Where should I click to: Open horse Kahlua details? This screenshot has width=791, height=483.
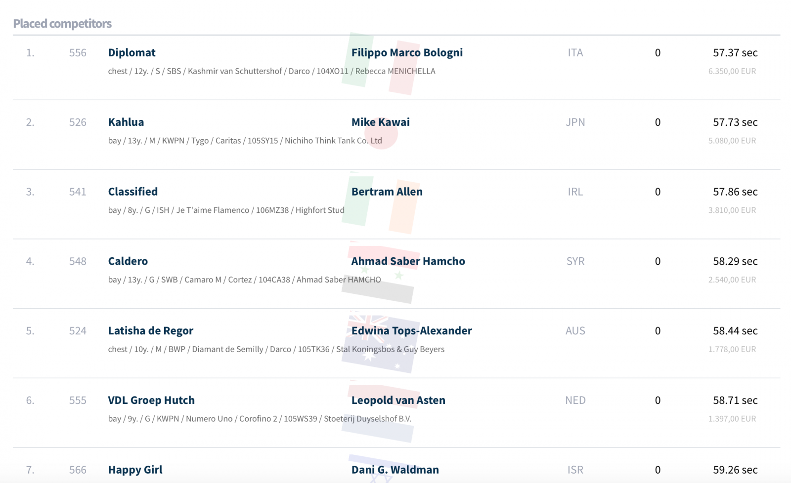pos(126,122)
